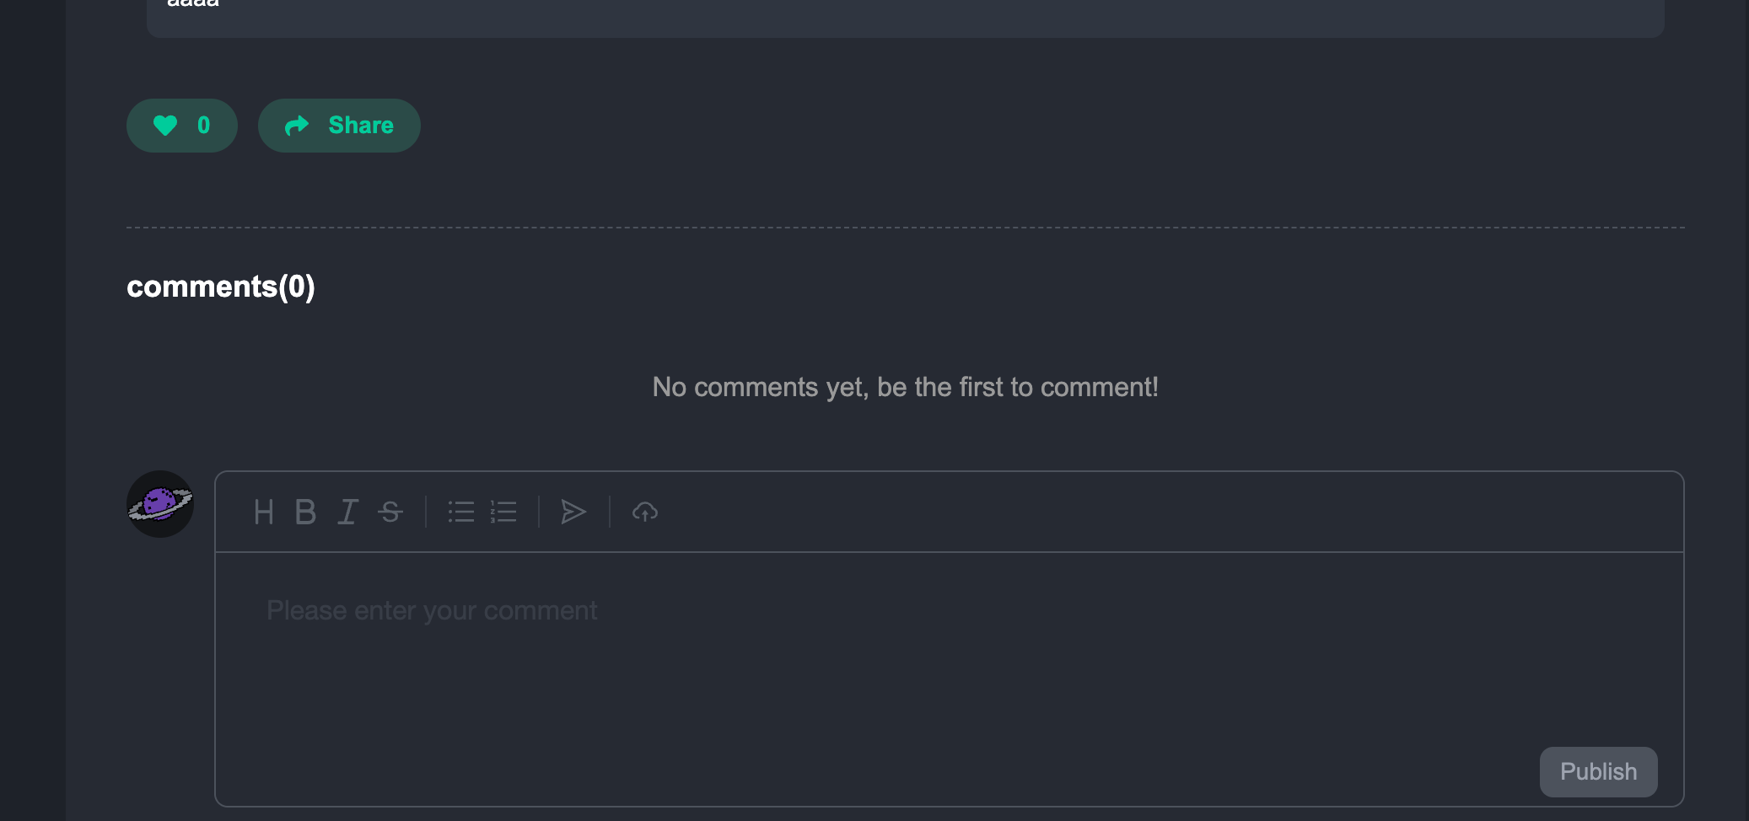Click the curved arrow share icon
Image resolution: width=1749 pixels, height=821 pixels.
pos(297,126)
